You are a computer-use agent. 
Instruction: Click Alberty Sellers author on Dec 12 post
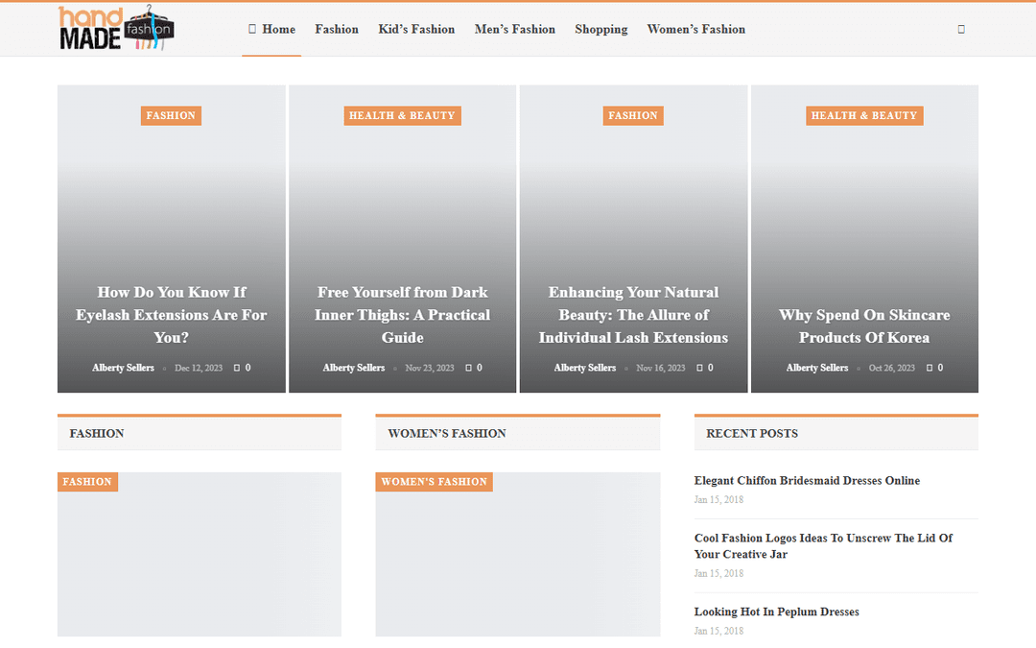pos(123,368)
